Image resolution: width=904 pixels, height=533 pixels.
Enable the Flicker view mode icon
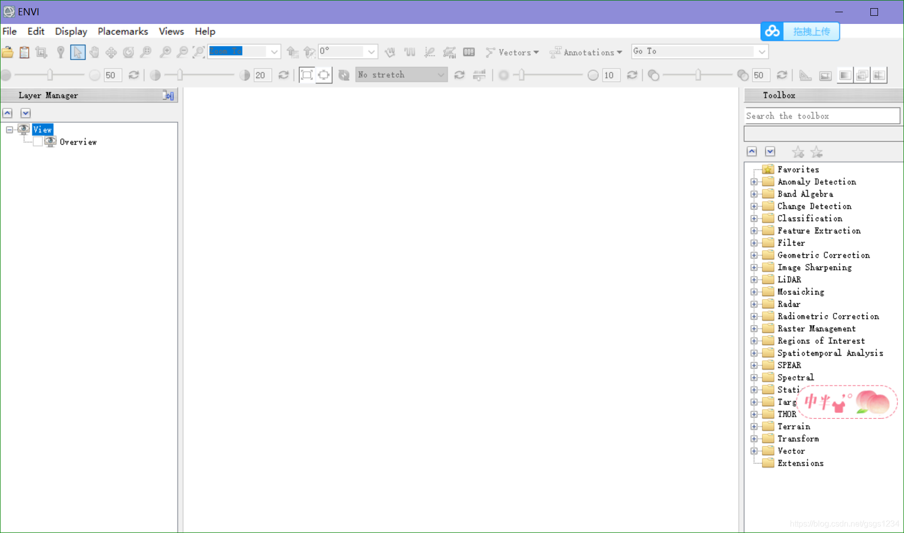pyautogui.click(x=862, y=75)
